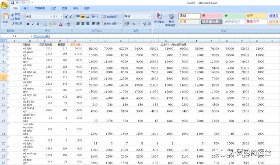
Task: Apply the 警告文本 cell style
Action: [256, 22]
